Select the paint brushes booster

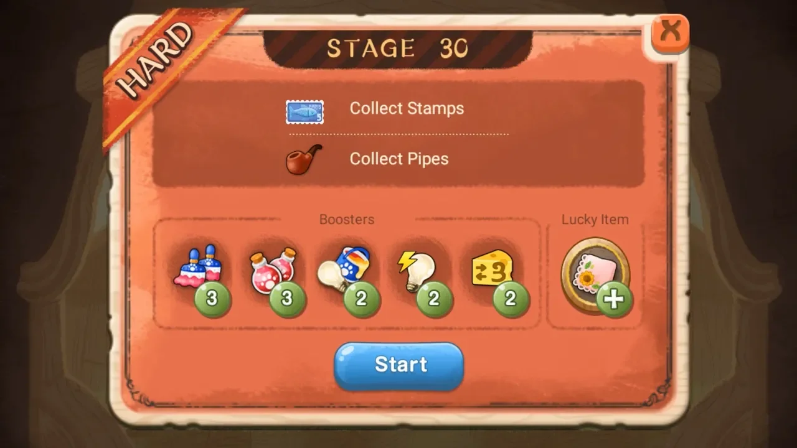[x=198, y=268]
